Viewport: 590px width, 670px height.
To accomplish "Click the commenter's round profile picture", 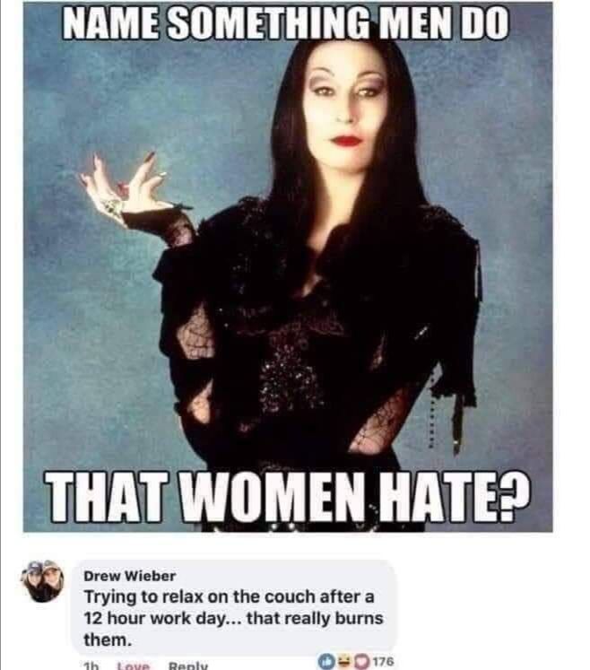I will (x=42, y=581).
